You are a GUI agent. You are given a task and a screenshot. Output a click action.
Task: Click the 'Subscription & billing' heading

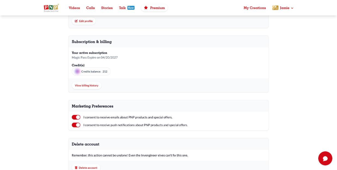[92, 42]
